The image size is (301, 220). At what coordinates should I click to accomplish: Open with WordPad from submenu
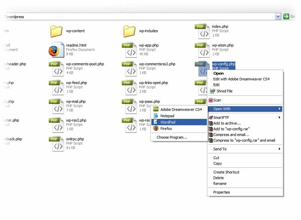click(179, 122)
